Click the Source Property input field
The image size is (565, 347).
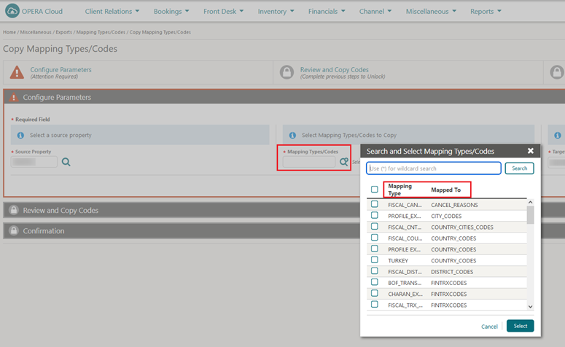34,162
